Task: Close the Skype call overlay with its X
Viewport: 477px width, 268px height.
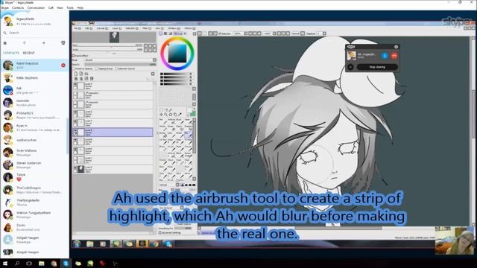Action: (x=396, y=47)
